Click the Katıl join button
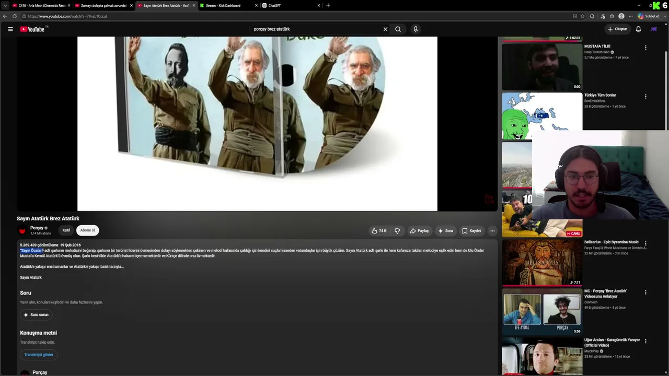Viewport: 669px width, 376px height. pyautogui.click(x=66, y=230)
